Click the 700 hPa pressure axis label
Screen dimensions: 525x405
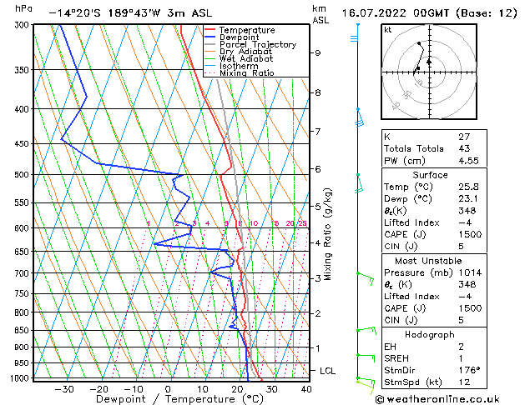[23, 273]
